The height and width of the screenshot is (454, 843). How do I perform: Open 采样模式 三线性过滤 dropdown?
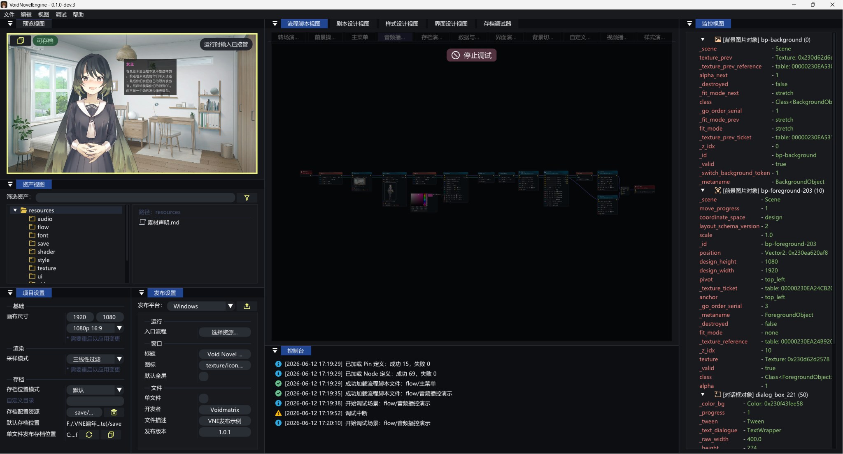click(119, 359)
